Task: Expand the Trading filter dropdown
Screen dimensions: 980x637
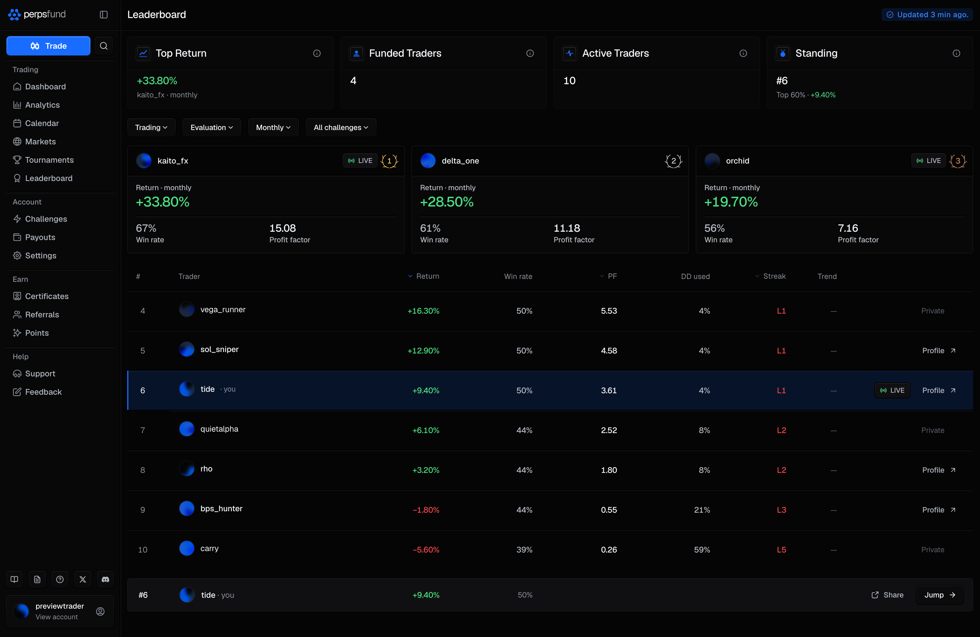Action: coord(151,127)
